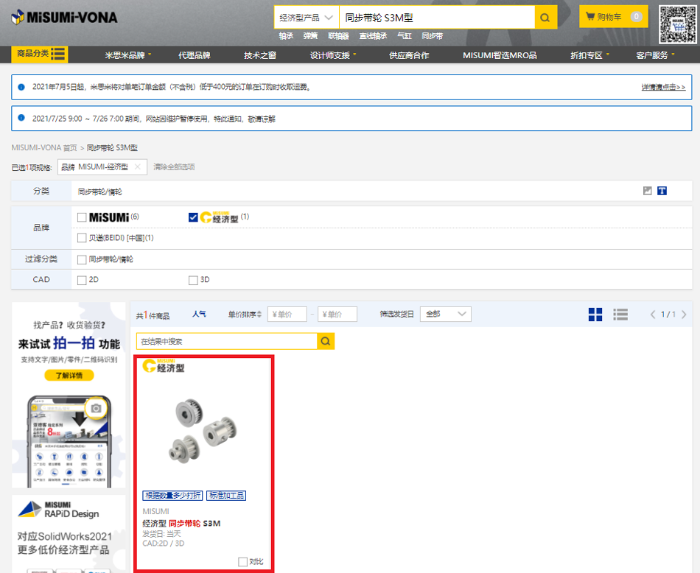
Task: Search within results magnifier button
Action: (x=326, y=342)
